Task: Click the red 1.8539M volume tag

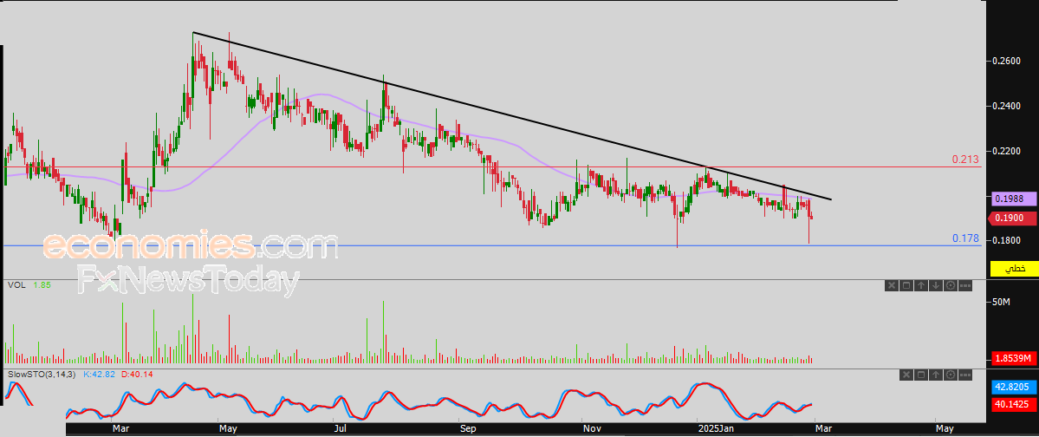Action: point(1014,358)
